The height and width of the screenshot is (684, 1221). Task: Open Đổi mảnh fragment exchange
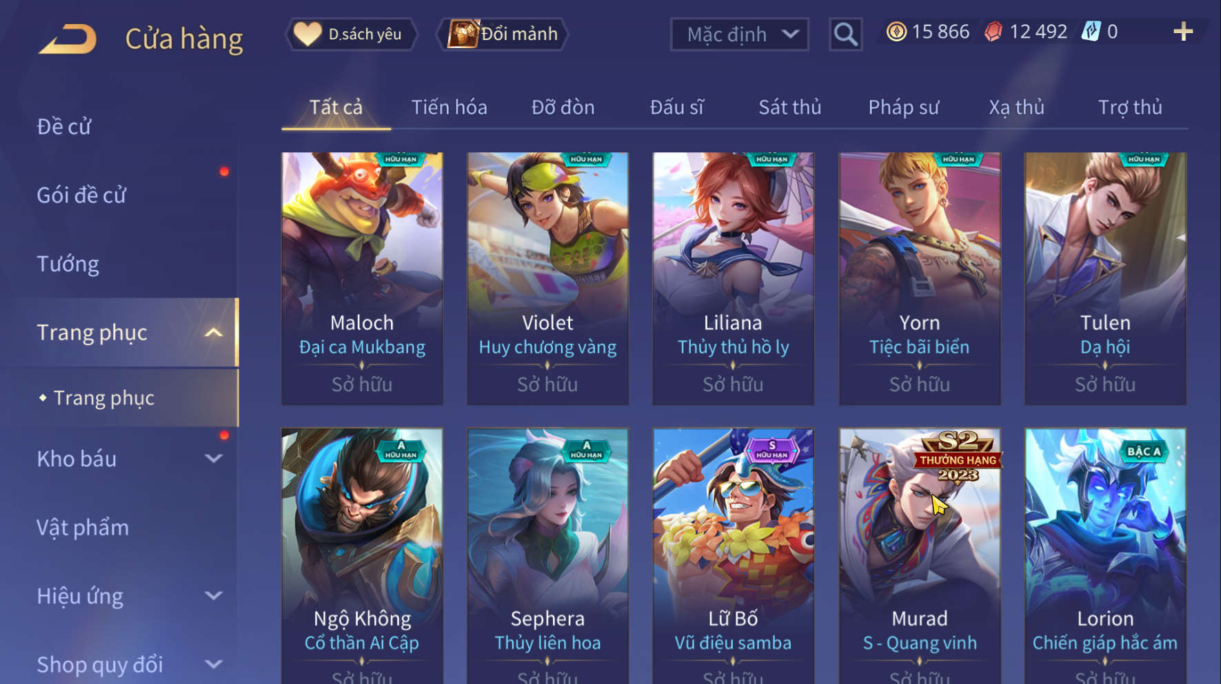(503, 34)
